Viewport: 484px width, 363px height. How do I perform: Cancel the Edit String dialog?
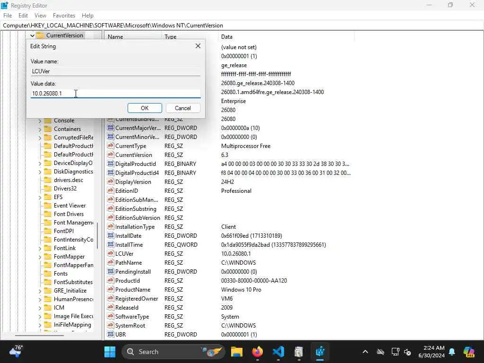point(183,108)
